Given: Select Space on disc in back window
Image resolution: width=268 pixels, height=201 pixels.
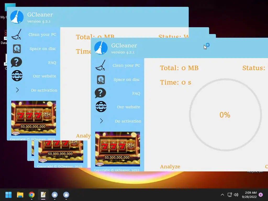Looking at the screenshot, I should tap(43, 48).
